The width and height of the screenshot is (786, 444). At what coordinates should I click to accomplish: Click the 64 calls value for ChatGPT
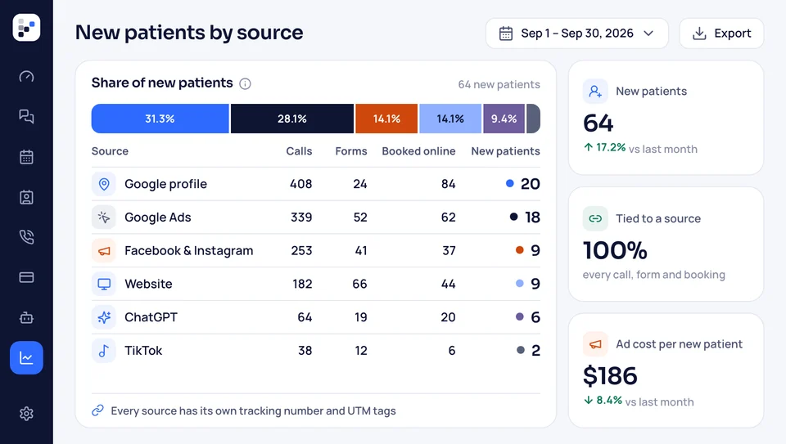click(305, 317)
